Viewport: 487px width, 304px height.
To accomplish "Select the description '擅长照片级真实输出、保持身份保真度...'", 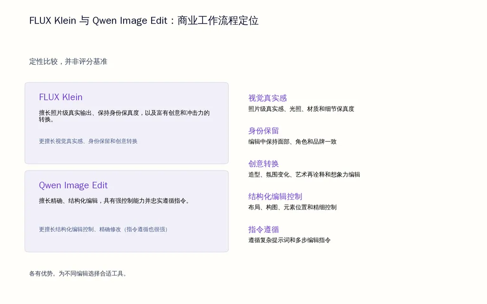I will click(x=124, y=116).
